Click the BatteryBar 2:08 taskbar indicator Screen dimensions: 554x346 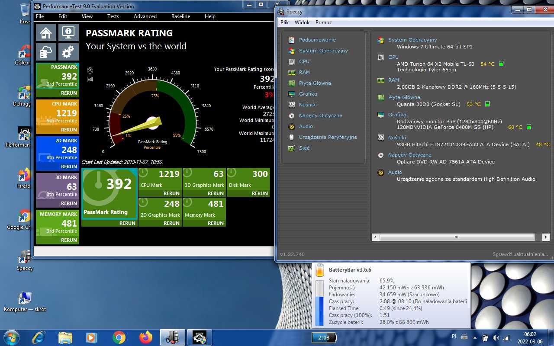(324, 337)
